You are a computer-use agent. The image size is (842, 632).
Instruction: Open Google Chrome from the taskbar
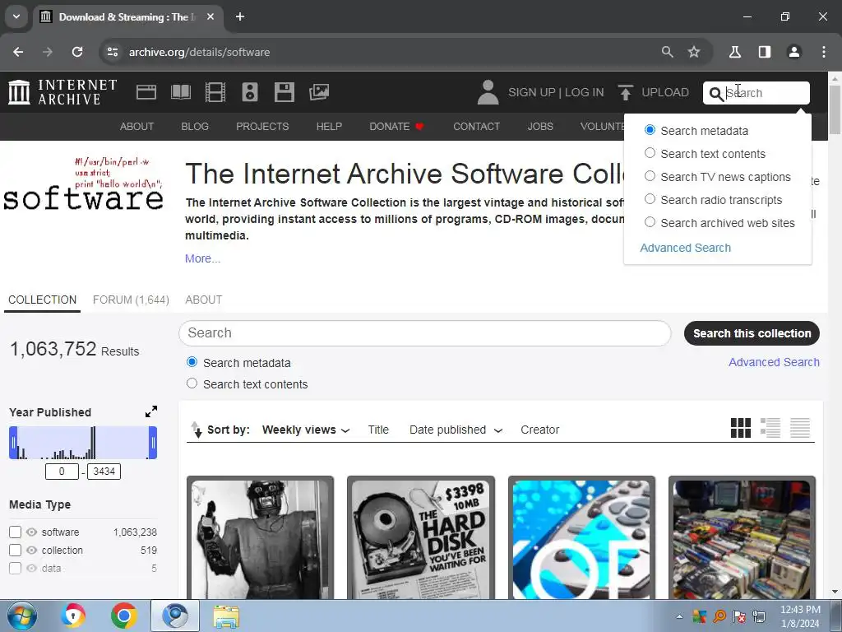[x=124, y=616]
